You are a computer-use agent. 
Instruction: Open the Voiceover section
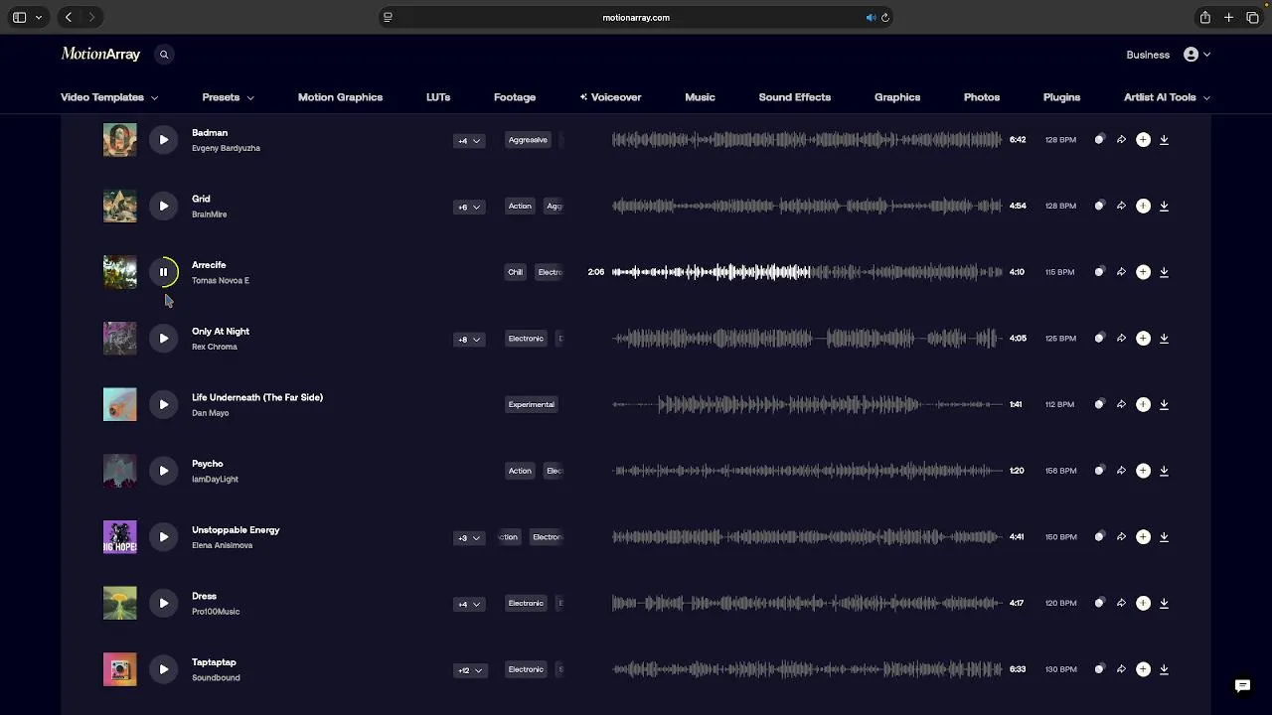coord(610,97)
